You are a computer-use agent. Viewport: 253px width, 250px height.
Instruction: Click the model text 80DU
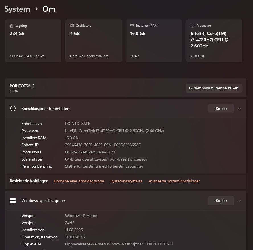click(x=14, y=91)
